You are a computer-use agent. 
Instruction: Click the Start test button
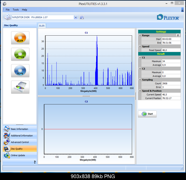point(147,114)
